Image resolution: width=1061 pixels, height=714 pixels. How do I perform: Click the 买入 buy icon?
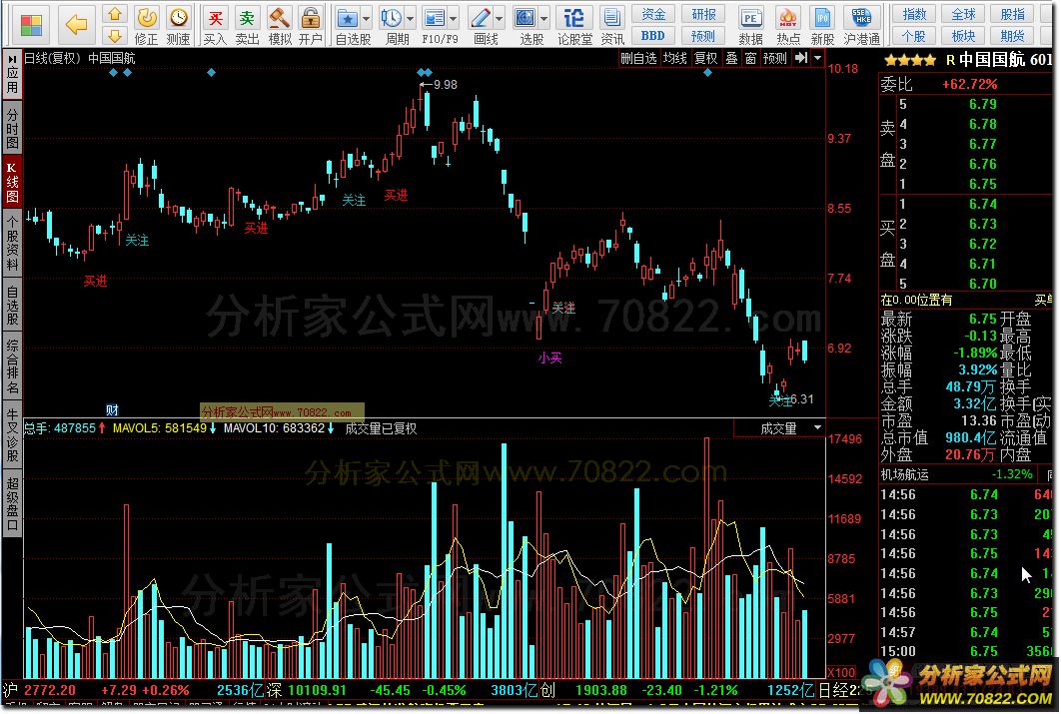(x=215, y=26)
